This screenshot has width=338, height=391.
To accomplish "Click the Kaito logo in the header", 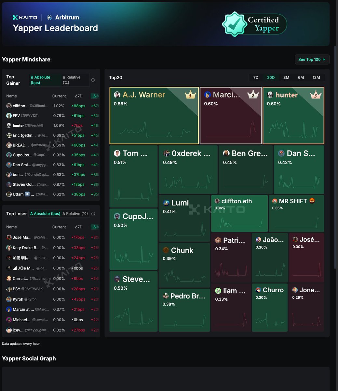I will 25,17.
